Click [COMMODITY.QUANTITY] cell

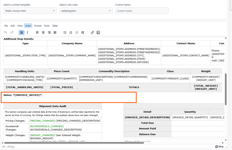pos(62,78)
